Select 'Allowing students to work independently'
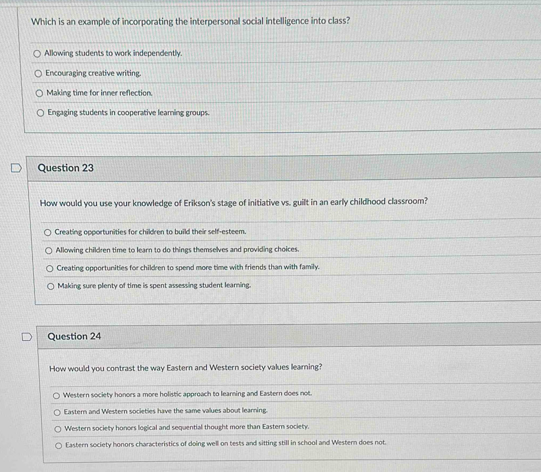 pyautogui.click(x=38, y=53)
